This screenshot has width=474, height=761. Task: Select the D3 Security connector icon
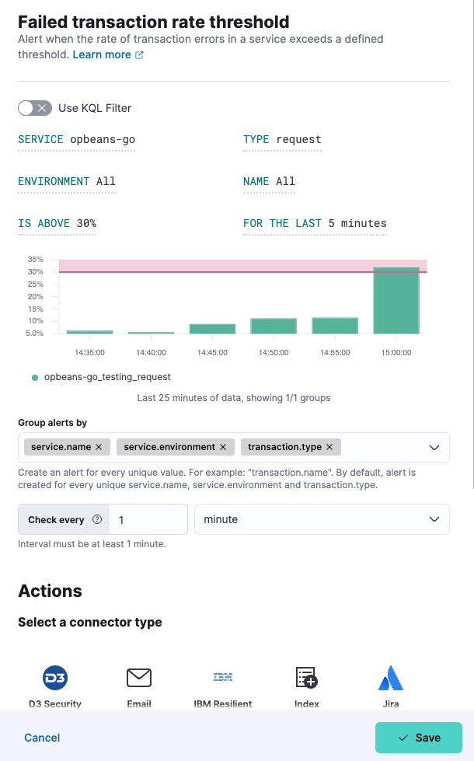[55, 679]
